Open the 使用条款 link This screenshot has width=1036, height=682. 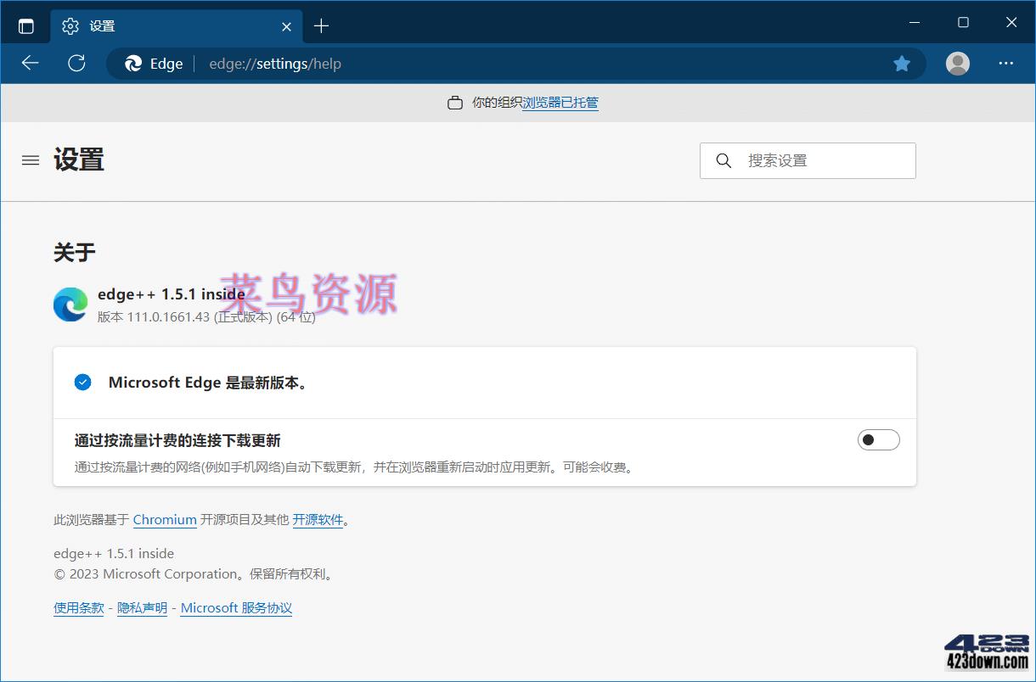point(78,607)
